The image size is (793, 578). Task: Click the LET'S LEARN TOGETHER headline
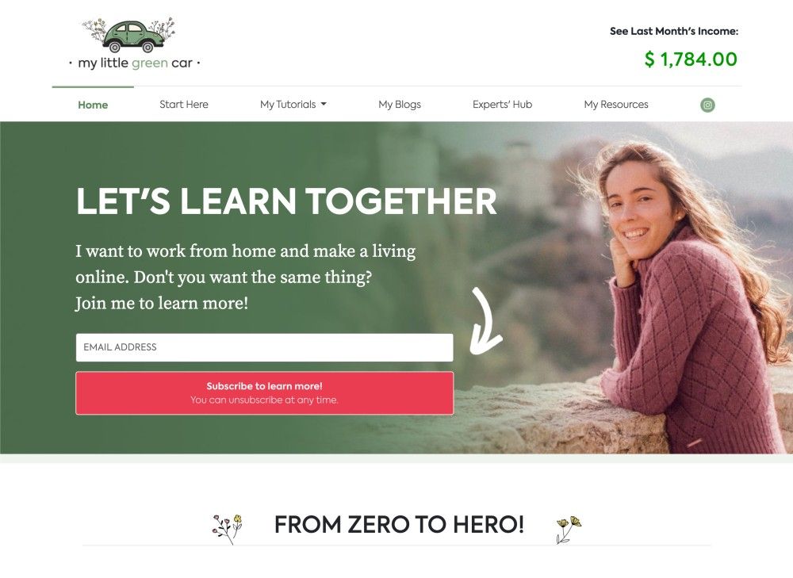point(286,201)
